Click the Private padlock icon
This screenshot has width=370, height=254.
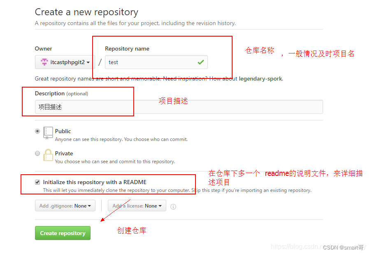click(48, 155)
